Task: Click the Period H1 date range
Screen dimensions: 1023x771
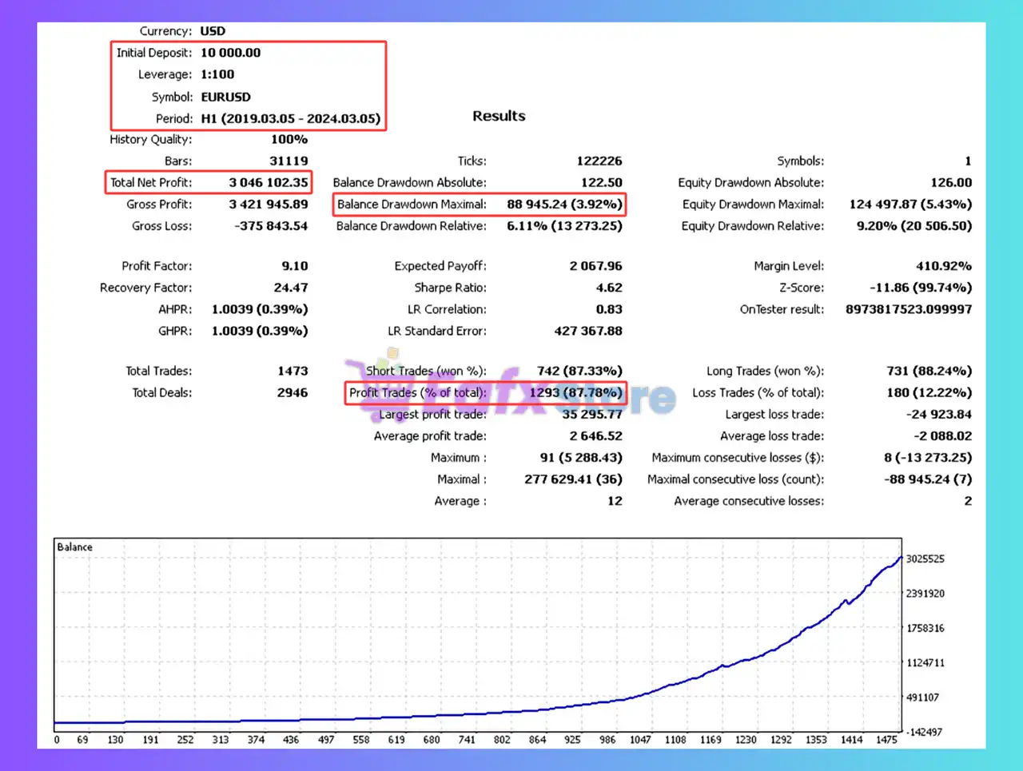Action: 289,117
